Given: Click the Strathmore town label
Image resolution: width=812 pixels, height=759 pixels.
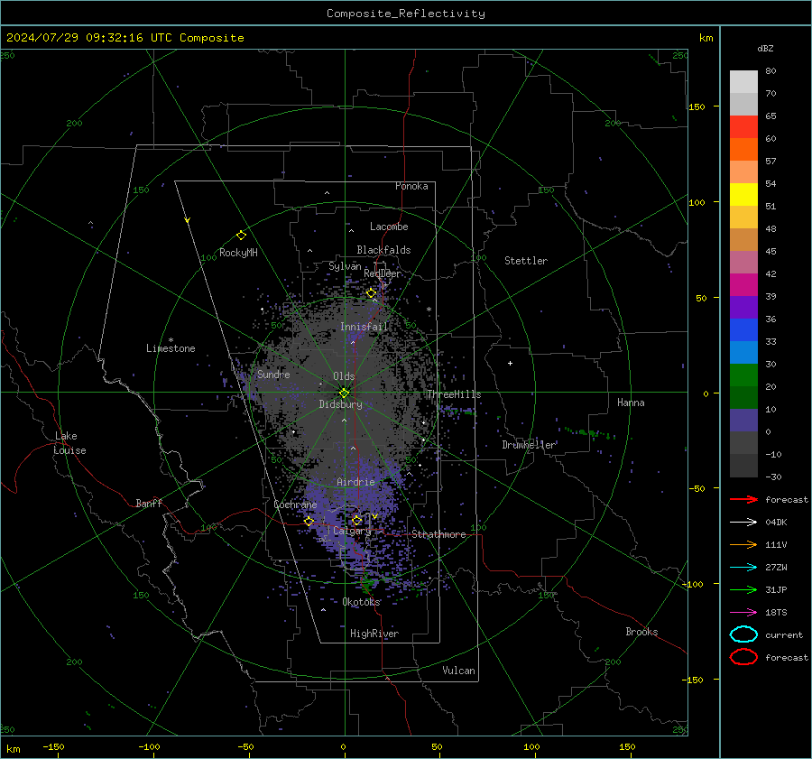Looking at the screenshot, I should tap(438, 534).
